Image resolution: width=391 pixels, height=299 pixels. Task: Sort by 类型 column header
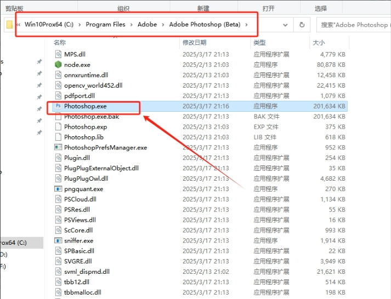click(259, 43)
